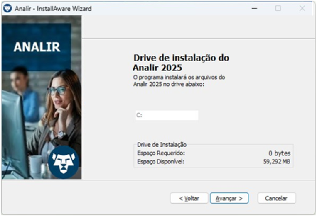317x216 pixels.
Task: Click the "Espaço Requerido:" label
Action: [161, 153]
